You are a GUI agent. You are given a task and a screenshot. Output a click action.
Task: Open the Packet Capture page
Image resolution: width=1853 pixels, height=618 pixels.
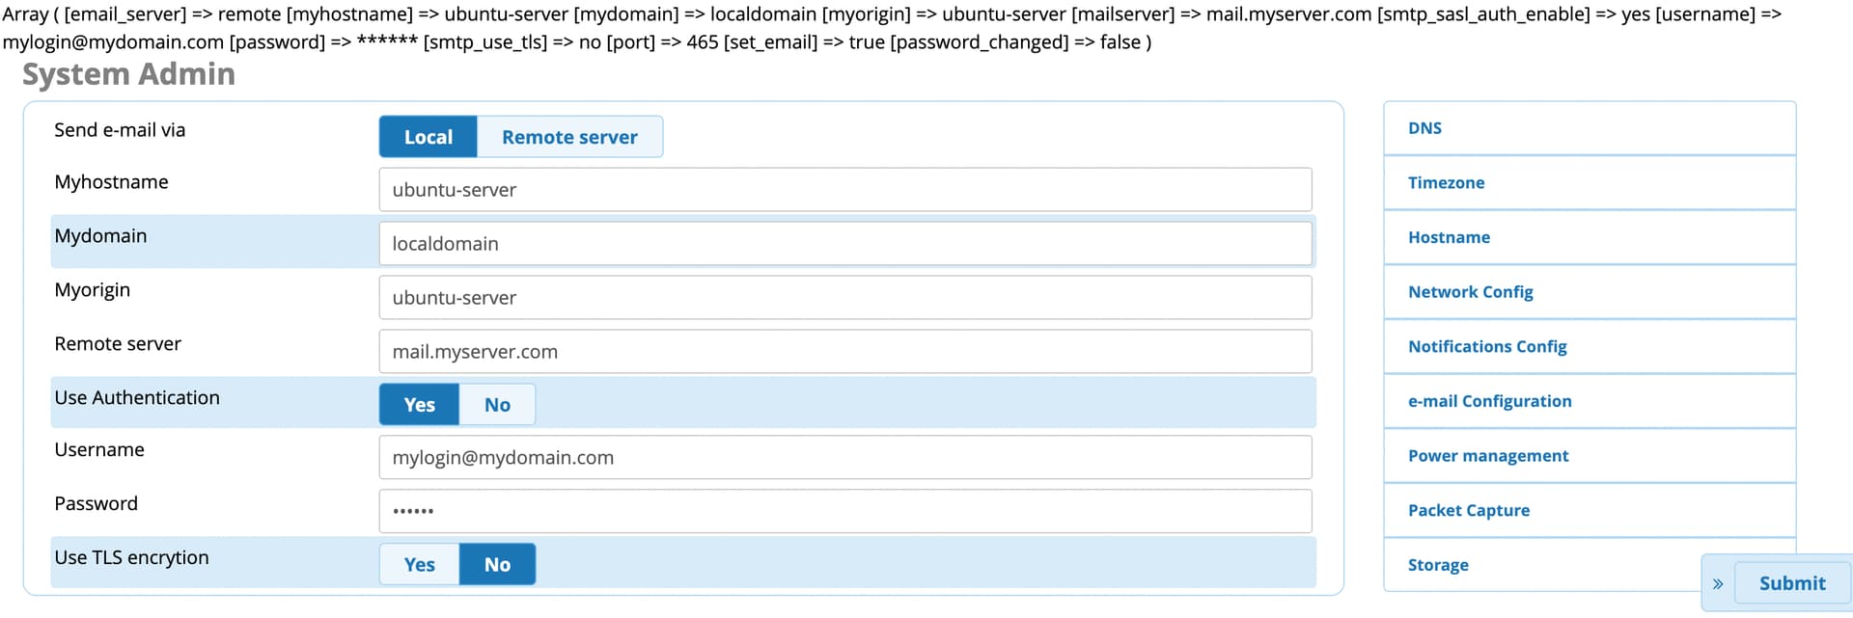(1590, 510)
